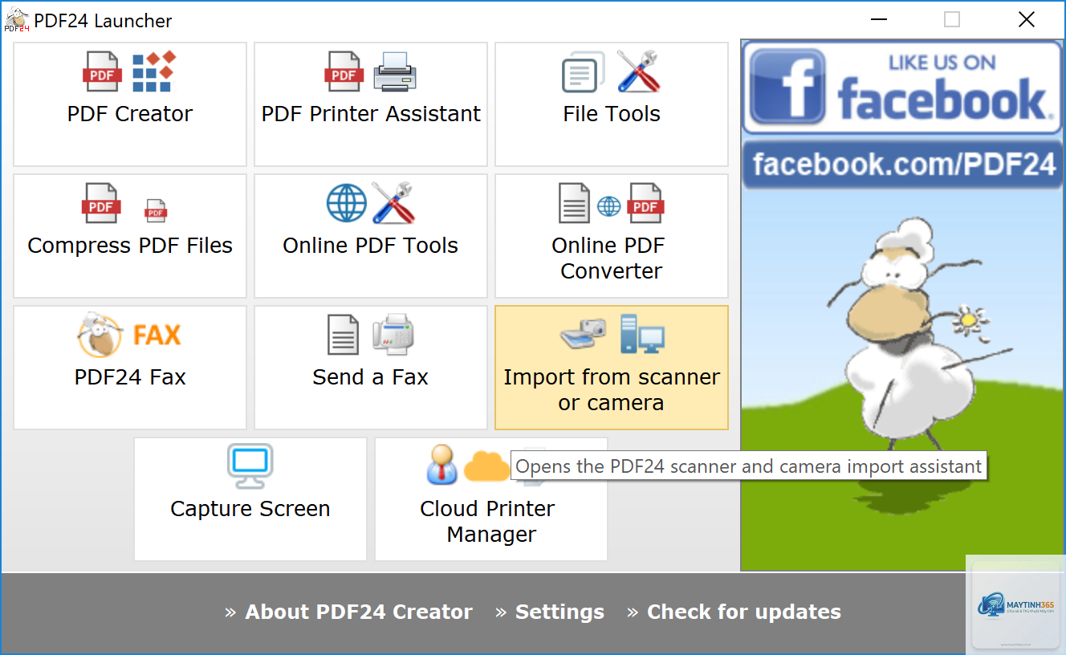Click Check for updates link
This screenshot has width=1066, height=655.
point(744,612)
